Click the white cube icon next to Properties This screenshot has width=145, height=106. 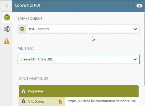click(x=23, y=91)
